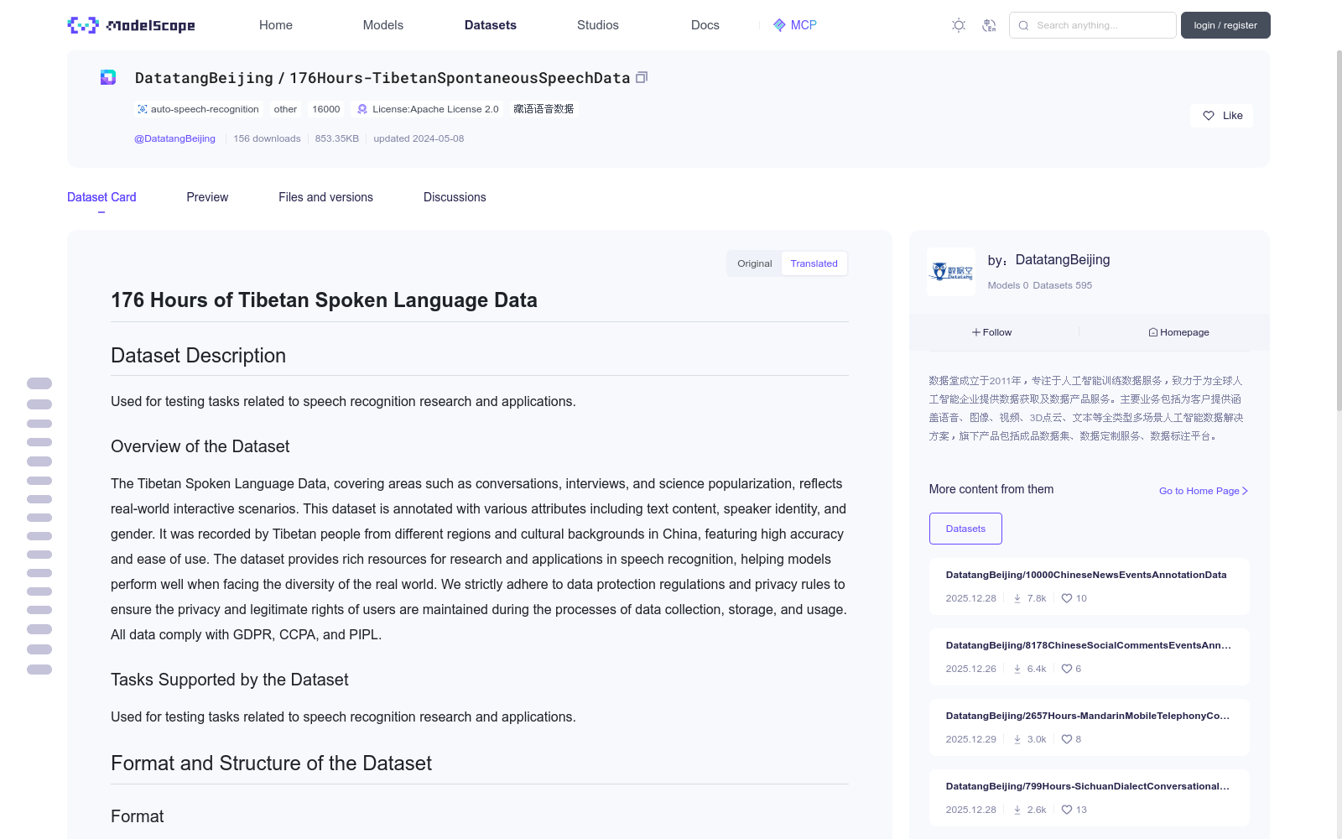1342x839 pixels.
Task: Select the Datasets filter under More content
Action: pos(965,529)
